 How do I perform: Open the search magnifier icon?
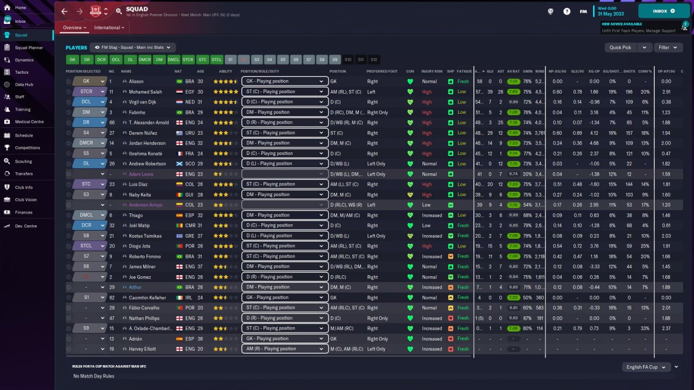(x=119, y=11)
